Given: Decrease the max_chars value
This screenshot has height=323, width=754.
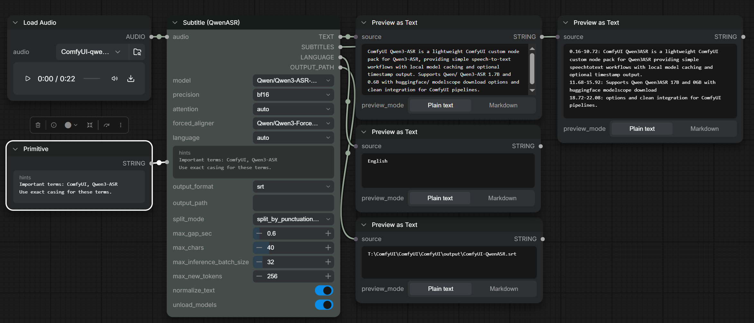Looking at the screenshot, I should [x=259, y=248].
